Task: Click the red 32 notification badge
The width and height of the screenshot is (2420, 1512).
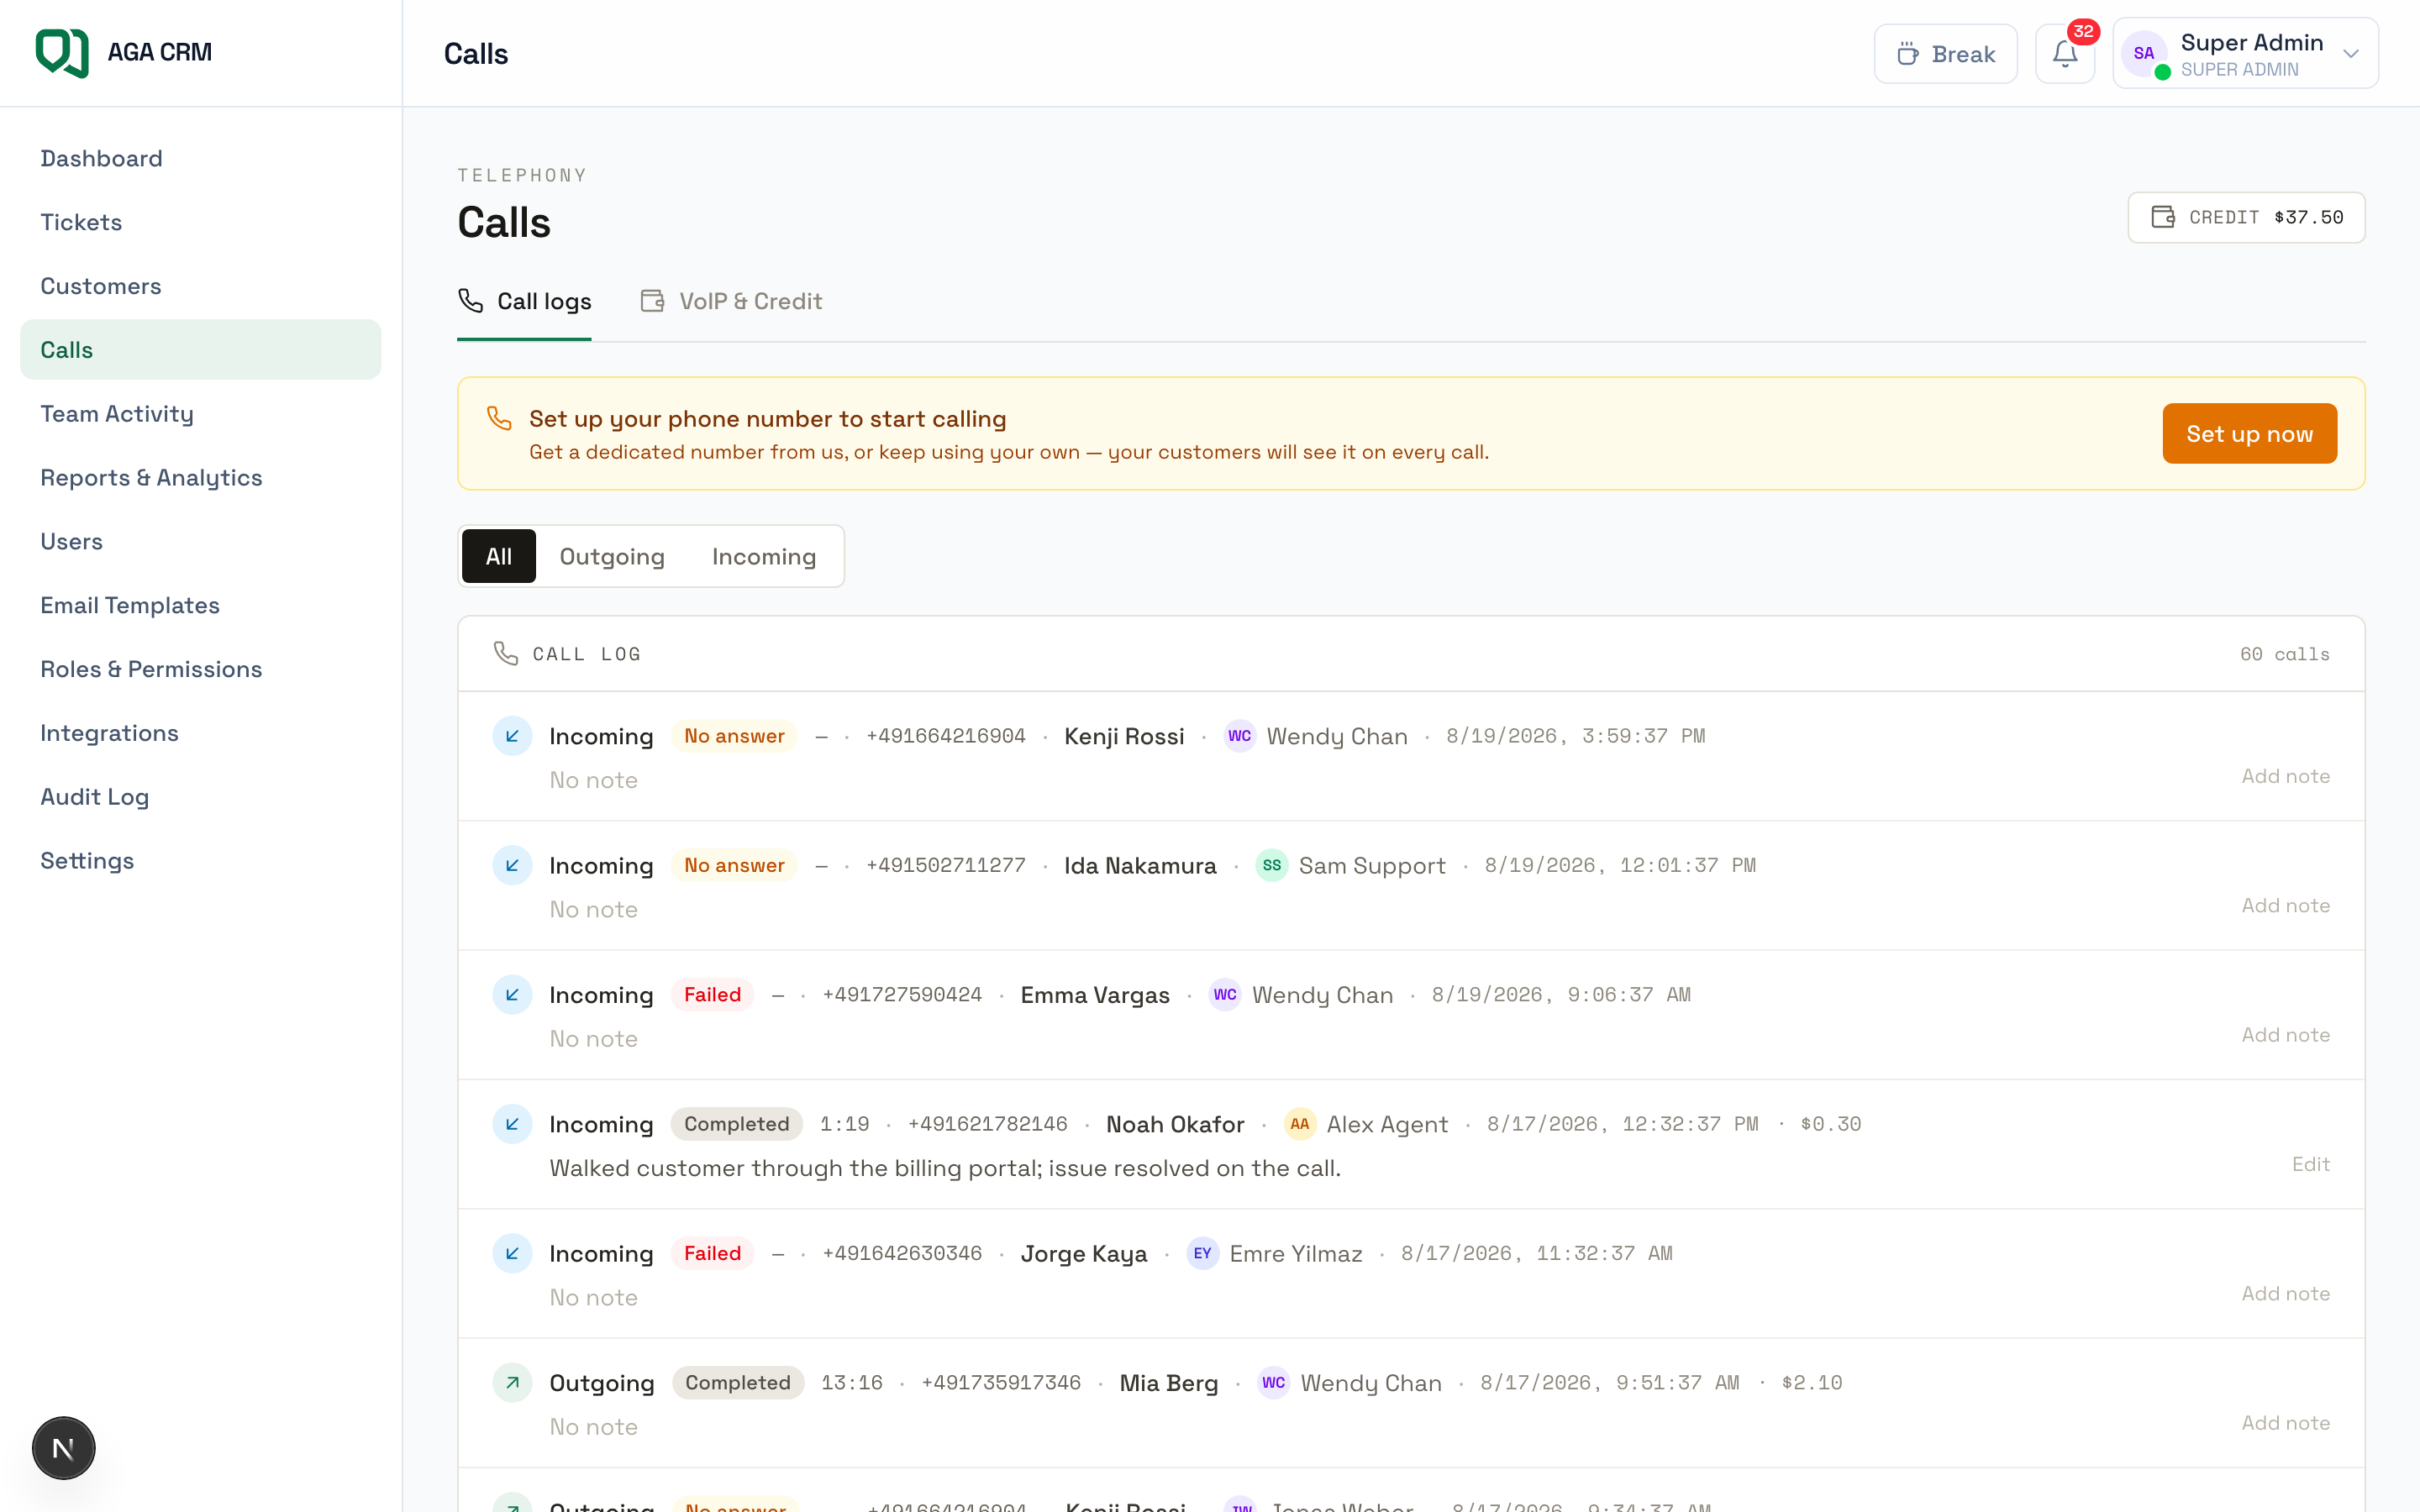Action: (x=2083, y=31)
